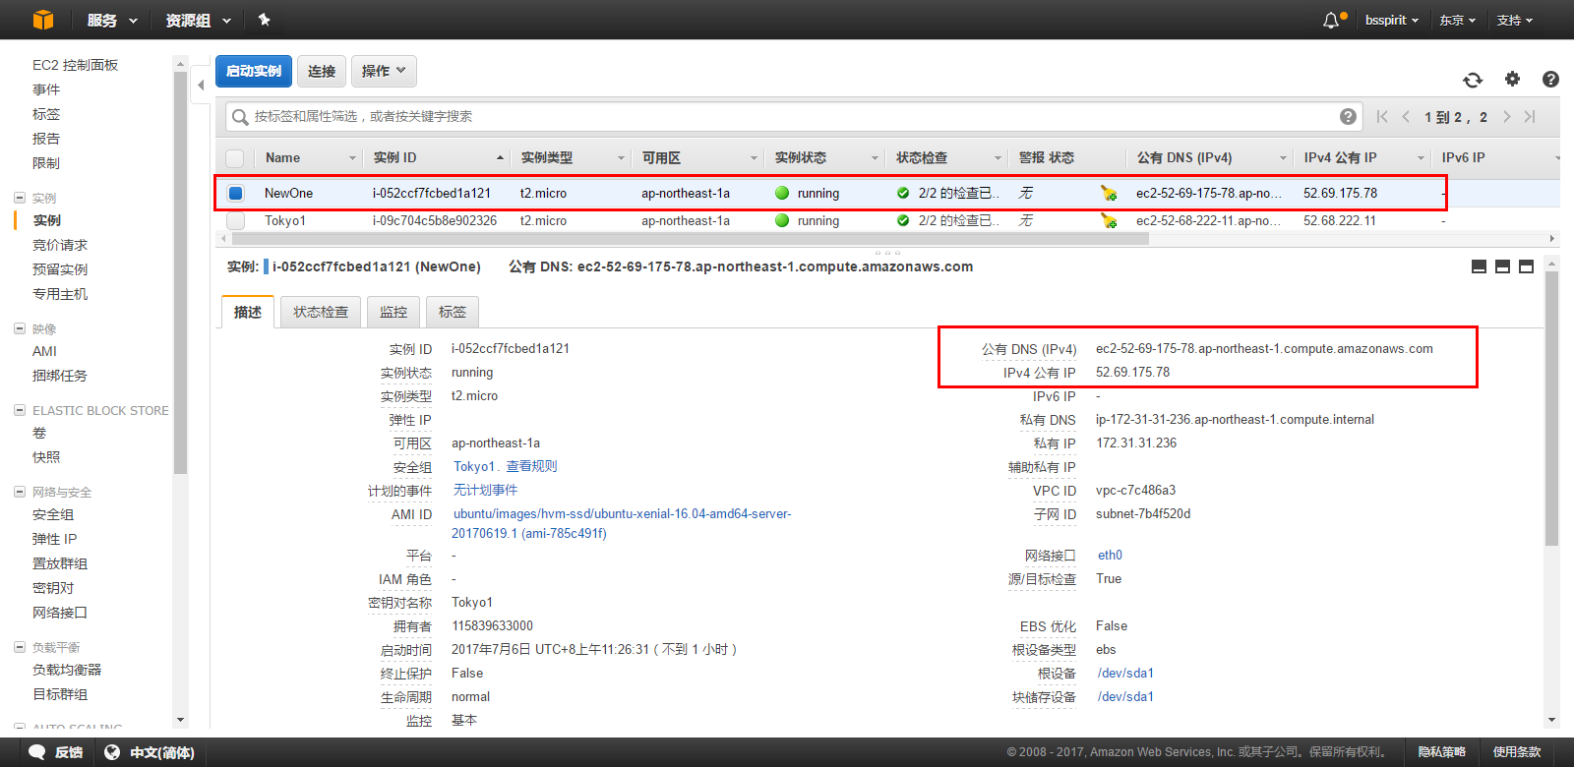The width and height of the screenshot is (1574, 767).
Task: Open 密钥对 in the sidebar
Action: click(53, 588)
